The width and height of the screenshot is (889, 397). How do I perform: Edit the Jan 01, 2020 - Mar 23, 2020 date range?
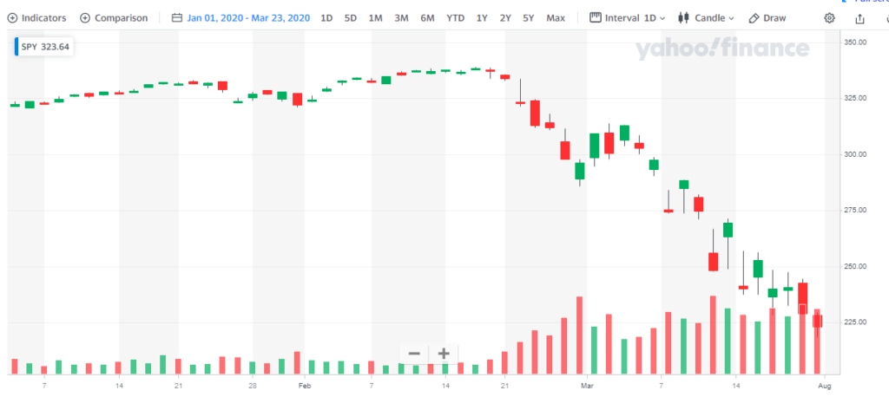click(248, 18)
